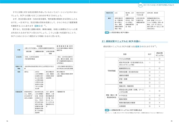Click the "計画" header cell in the left table

click(19, 50)
